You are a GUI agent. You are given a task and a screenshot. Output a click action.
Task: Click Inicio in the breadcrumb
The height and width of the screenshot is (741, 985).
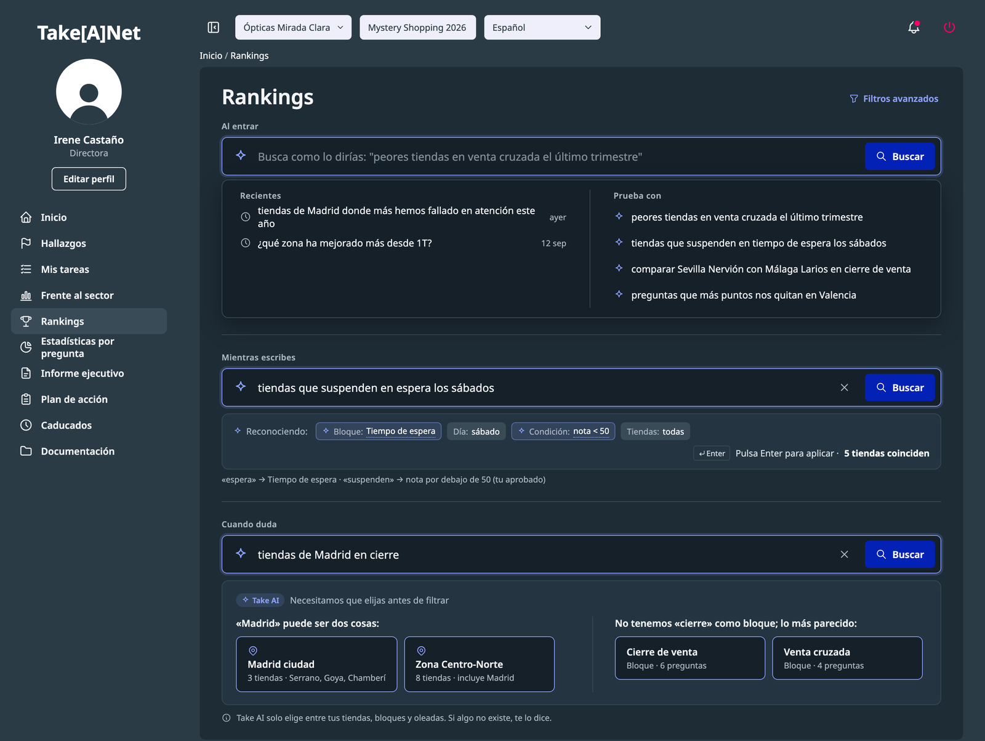point(211,55)
